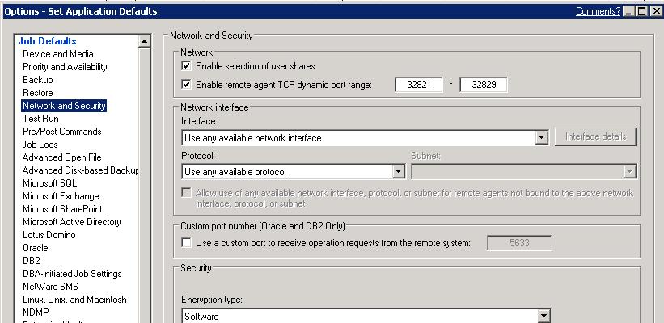Select Pre/Post Commands item
This screenshot has height=323, width=664.
tap(61, 132)
